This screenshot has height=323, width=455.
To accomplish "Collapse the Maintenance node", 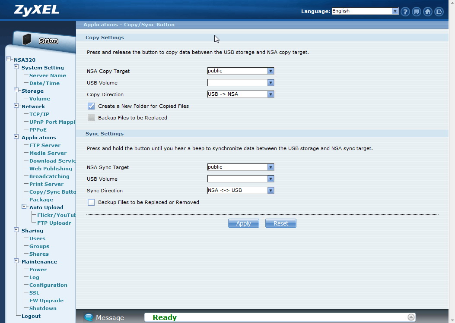I will 16,261.
